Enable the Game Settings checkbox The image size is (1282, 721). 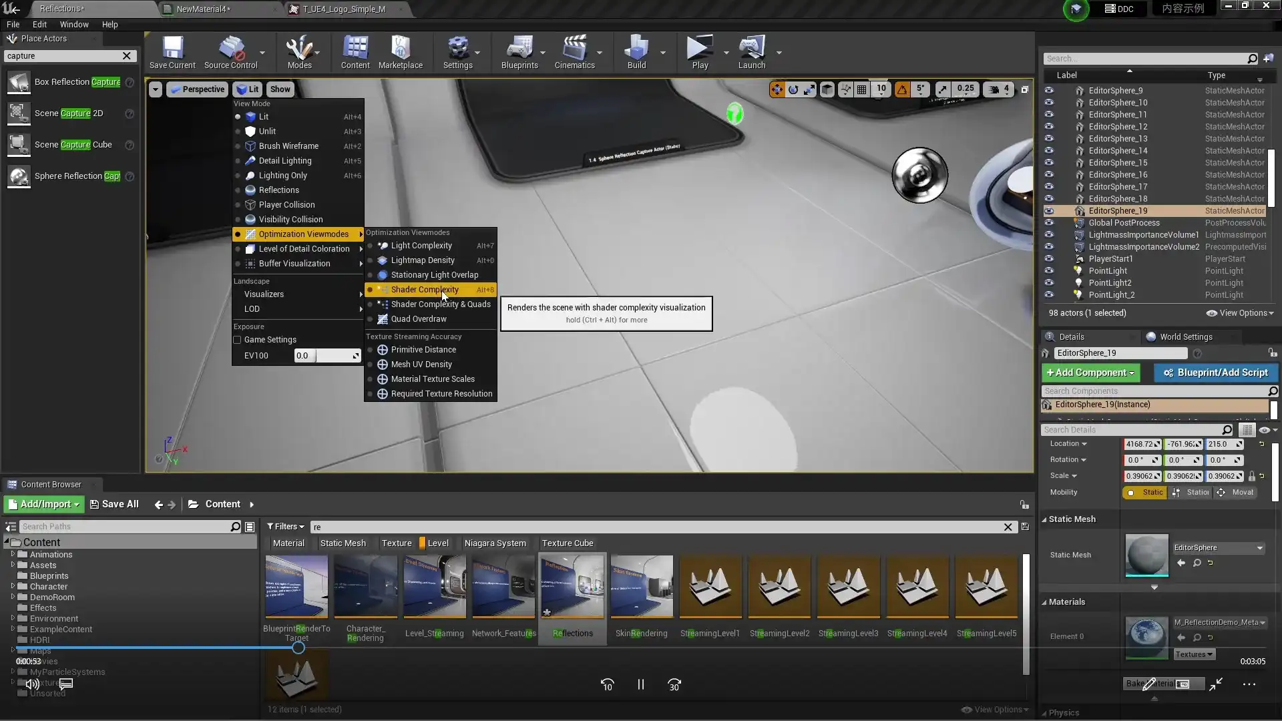click(x=237, y=340)
